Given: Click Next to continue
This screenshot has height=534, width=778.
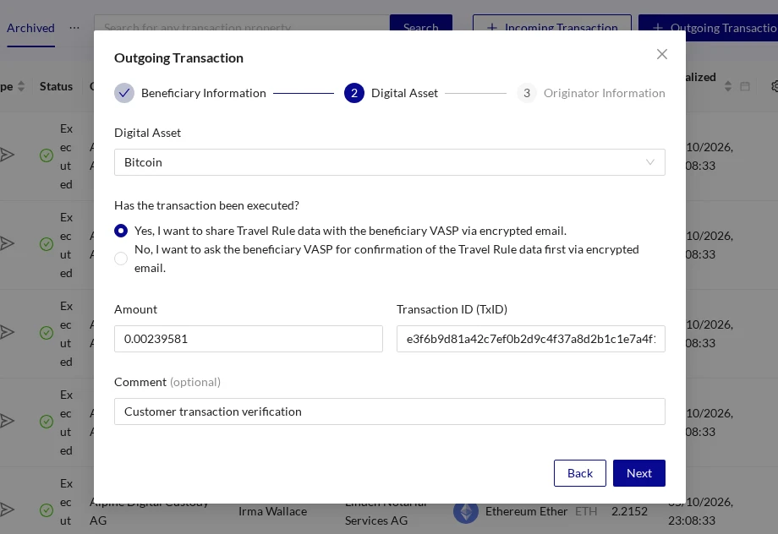Looking at the screenshot, I should click(638, 473).
